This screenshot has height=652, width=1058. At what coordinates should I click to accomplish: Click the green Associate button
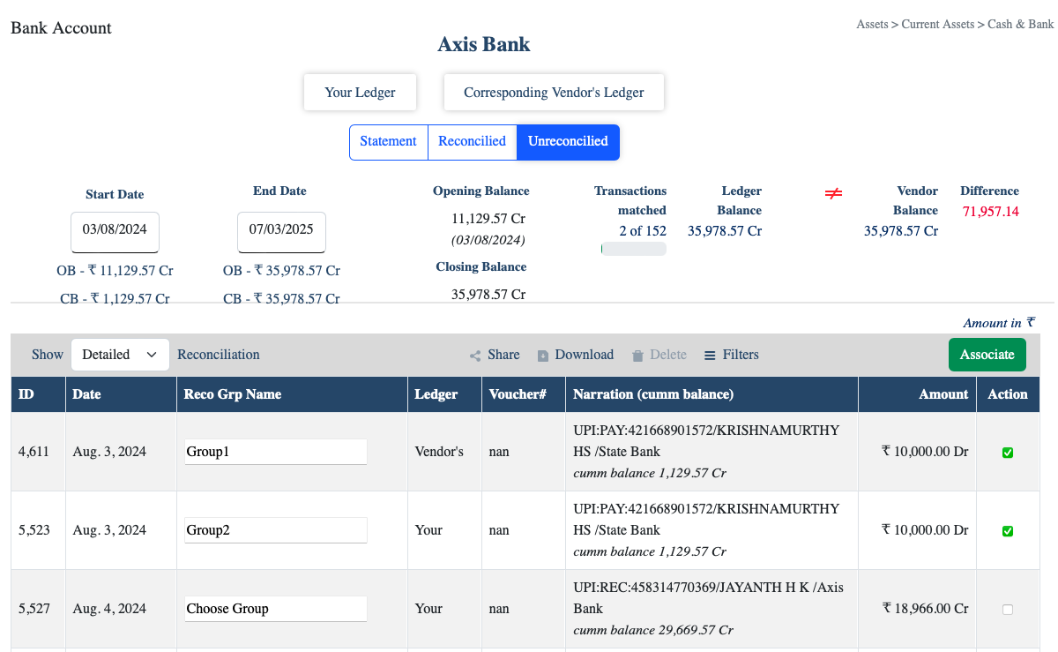[x=987, y=355]
